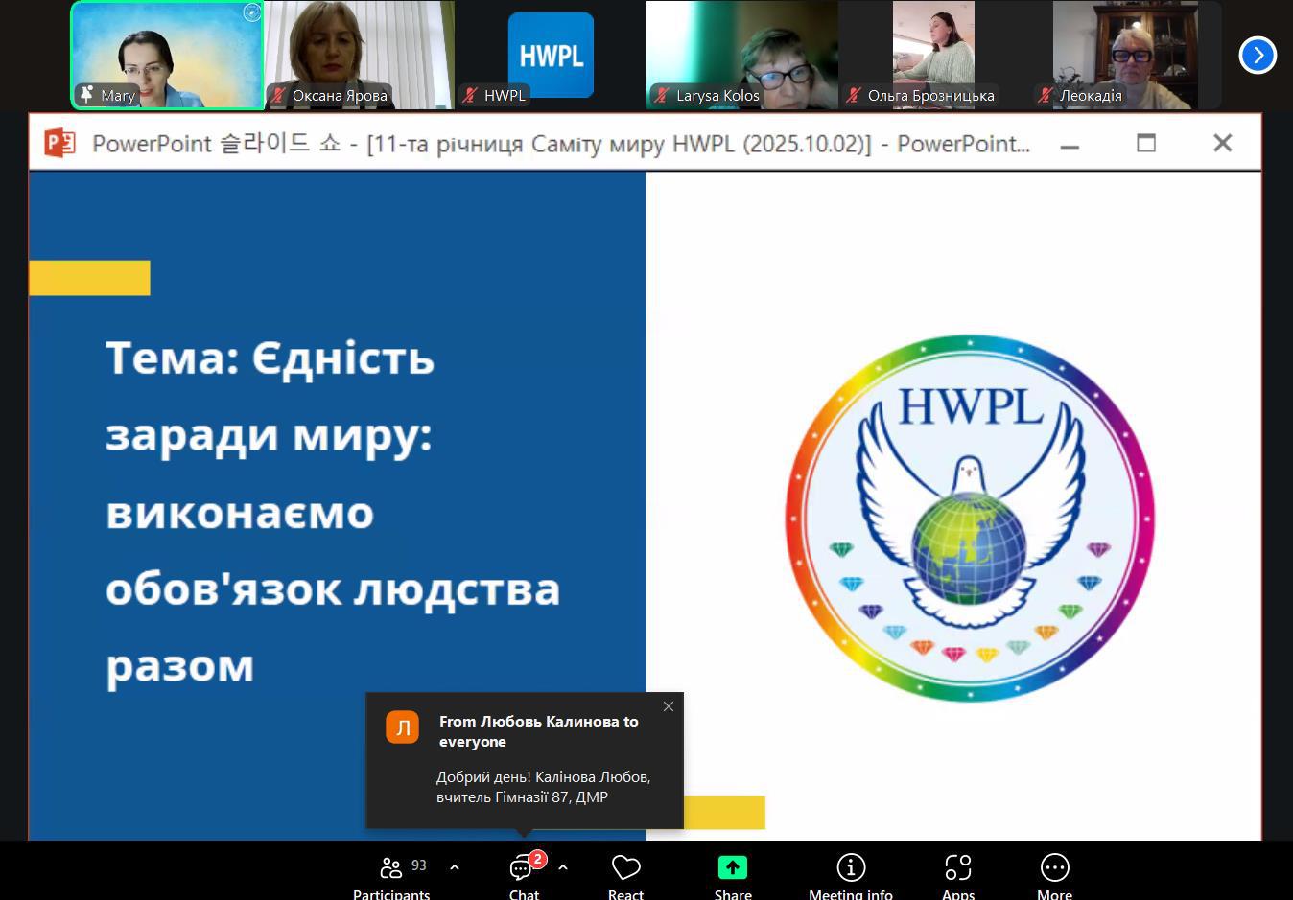Dismiss the chat notification popup

(669, 706)
